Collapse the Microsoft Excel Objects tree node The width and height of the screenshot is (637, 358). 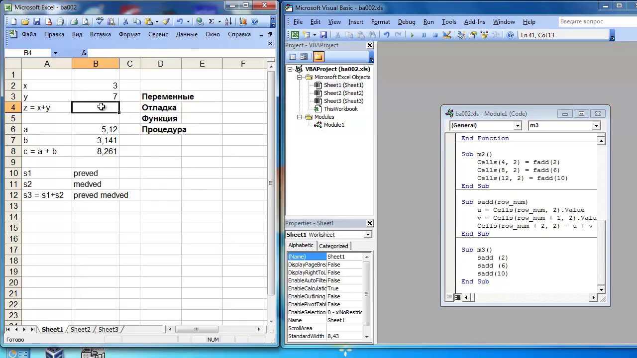tap(300, 77)
